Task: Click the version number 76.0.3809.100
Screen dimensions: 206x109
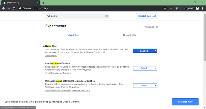Action: tap(151, 27)
